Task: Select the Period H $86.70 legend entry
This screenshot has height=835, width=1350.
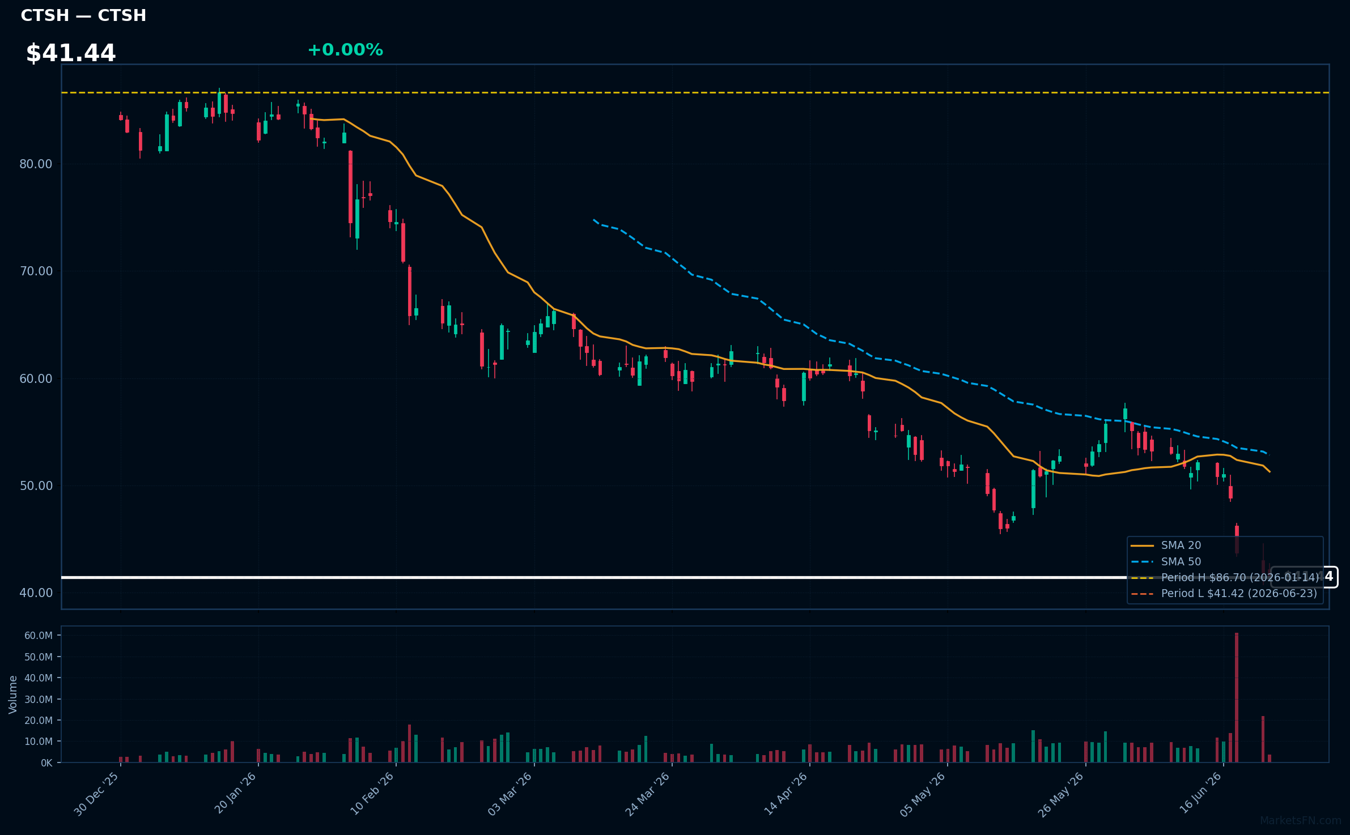Action: point(1225,577)
